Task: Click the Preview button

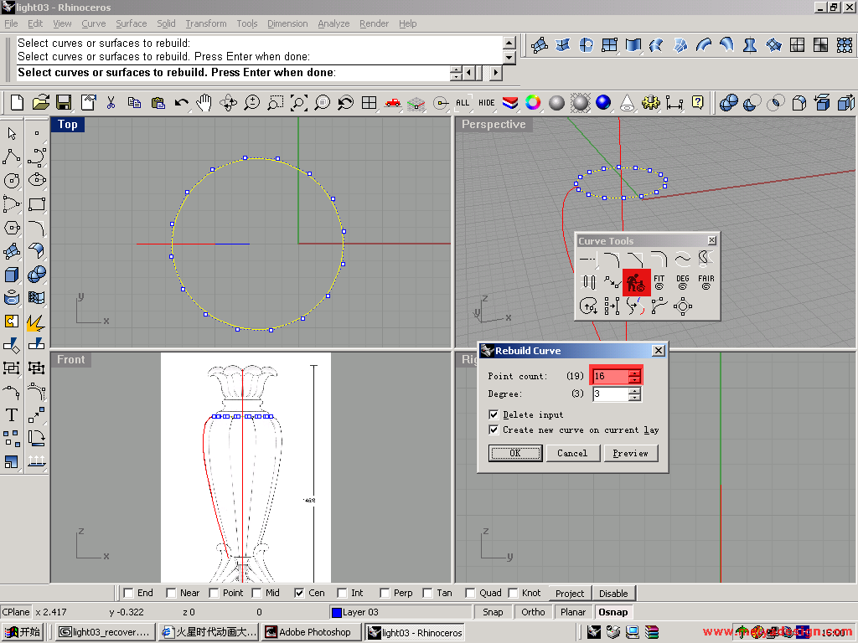Action: coord(630,453)
